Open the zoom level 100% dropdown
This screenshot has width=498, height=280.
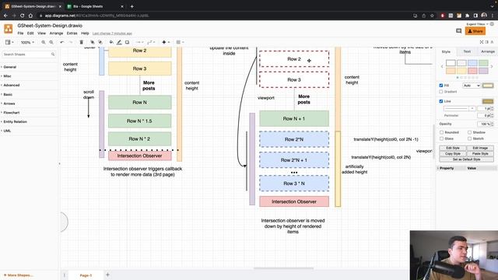27,42
